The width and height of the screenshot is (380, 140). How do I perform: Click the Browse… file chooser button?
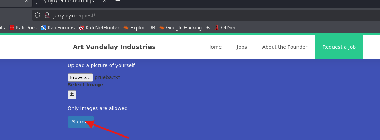pyautogui.click(x=80, y=77)
